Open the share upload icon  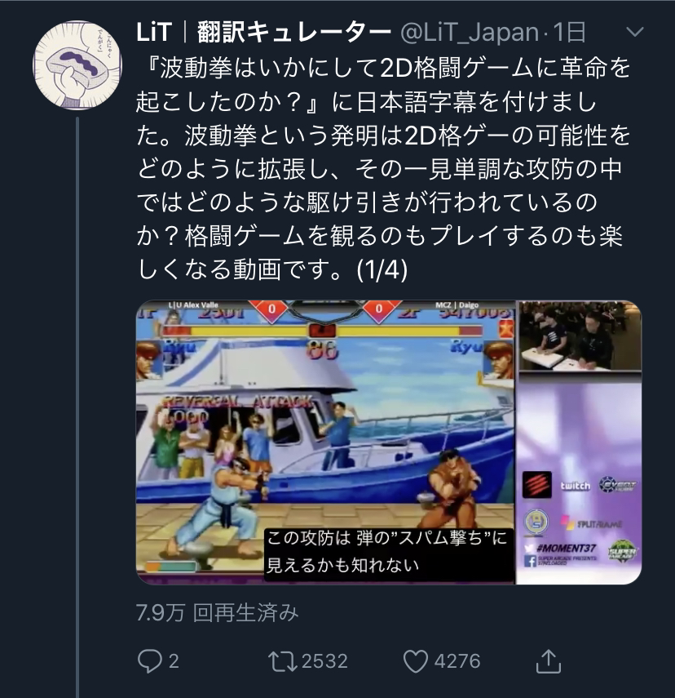tap(549, 661)
